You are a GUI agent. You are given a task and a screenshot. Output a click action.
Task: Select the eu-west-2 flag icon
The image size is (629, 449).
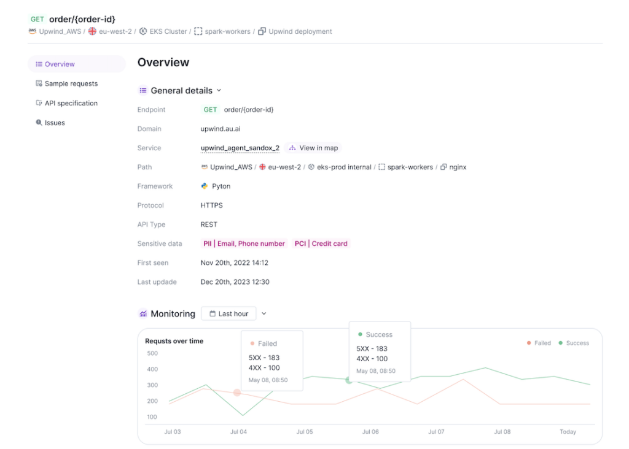pyautogui.click(x=92, y=31)
